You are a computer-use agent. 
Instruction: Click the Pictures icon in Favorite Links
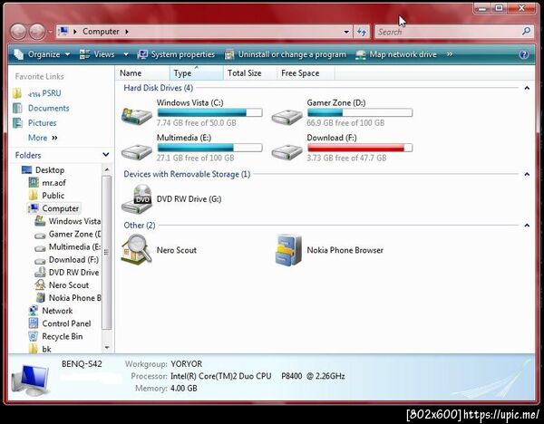17,122
